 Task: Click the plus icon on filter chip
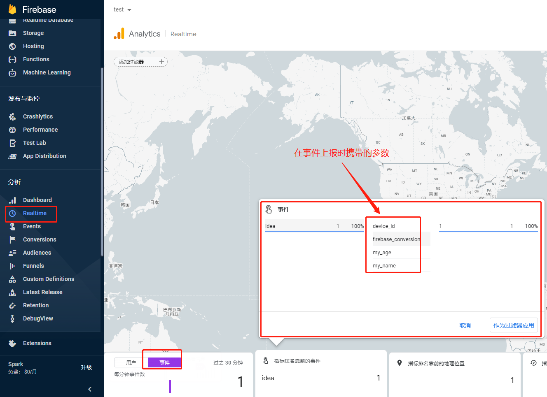(x=161, y=62)
